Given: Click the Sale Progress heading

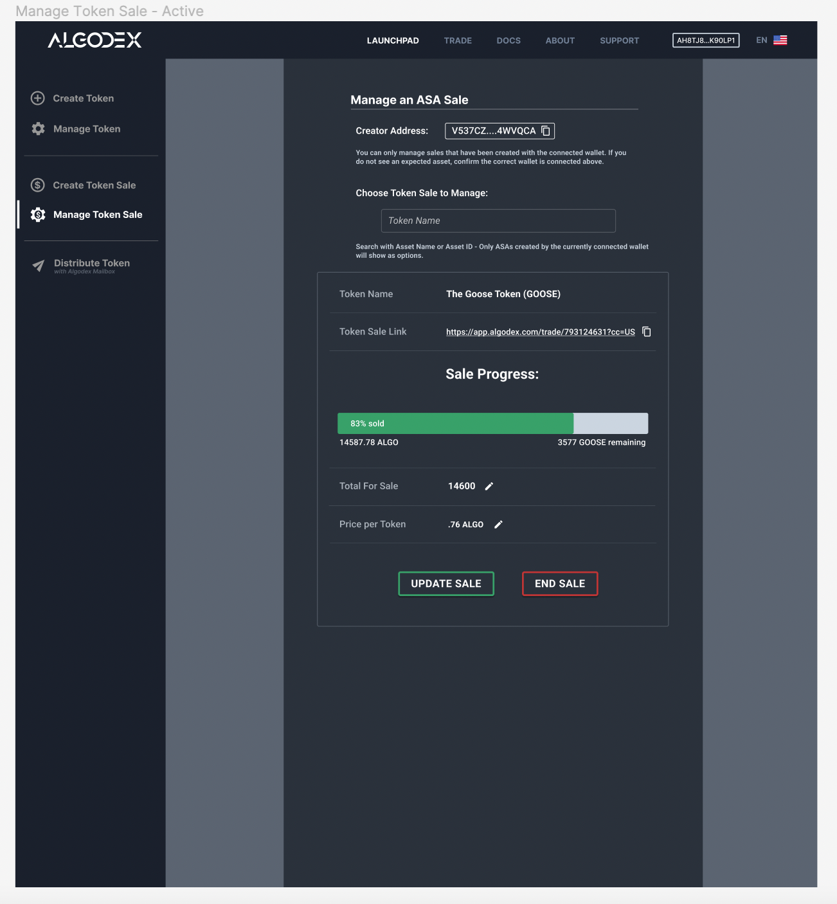Looking at the screenshot, I should pos(492,374).
